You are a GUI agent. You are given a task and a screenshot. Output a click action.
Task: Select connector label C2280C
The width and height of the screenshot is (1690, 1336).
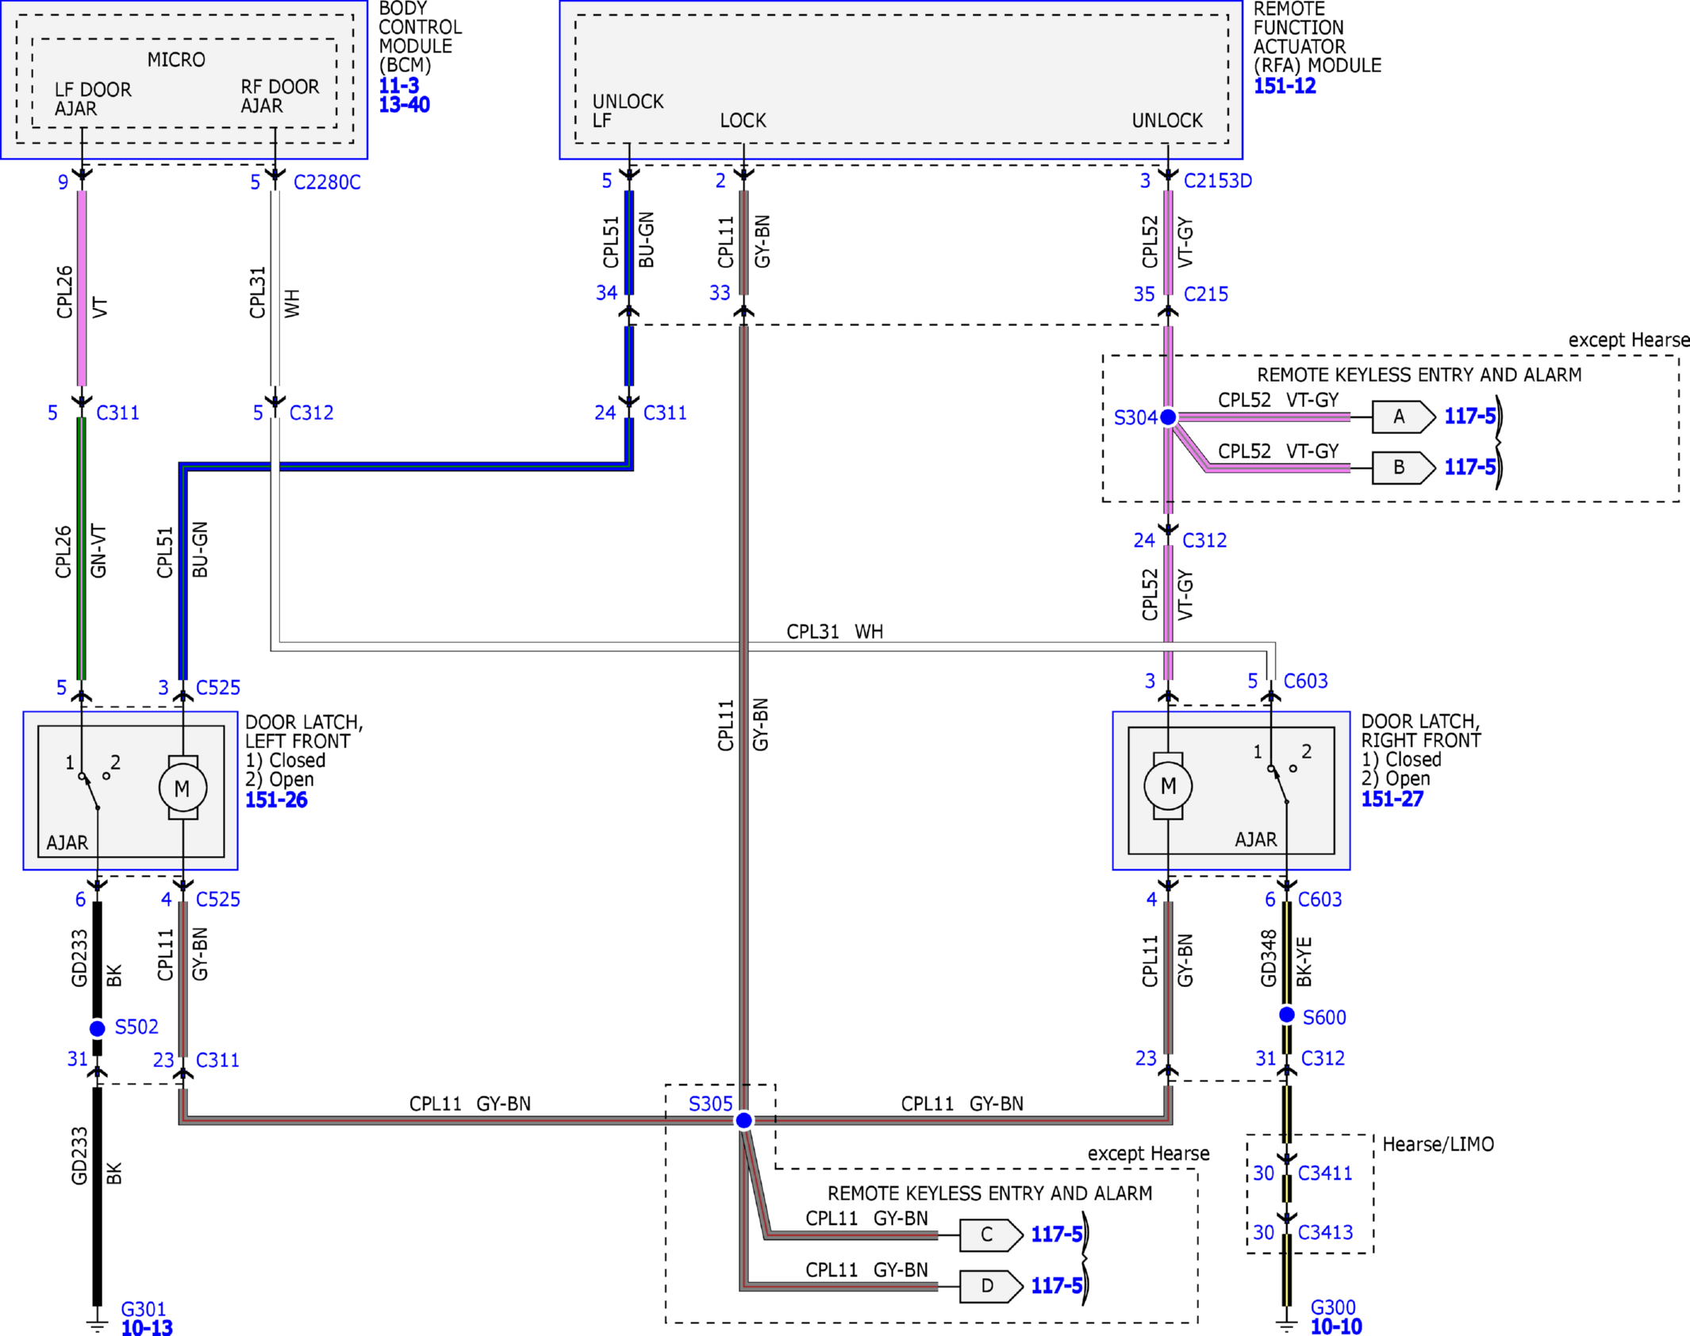[x=327, y=182]
